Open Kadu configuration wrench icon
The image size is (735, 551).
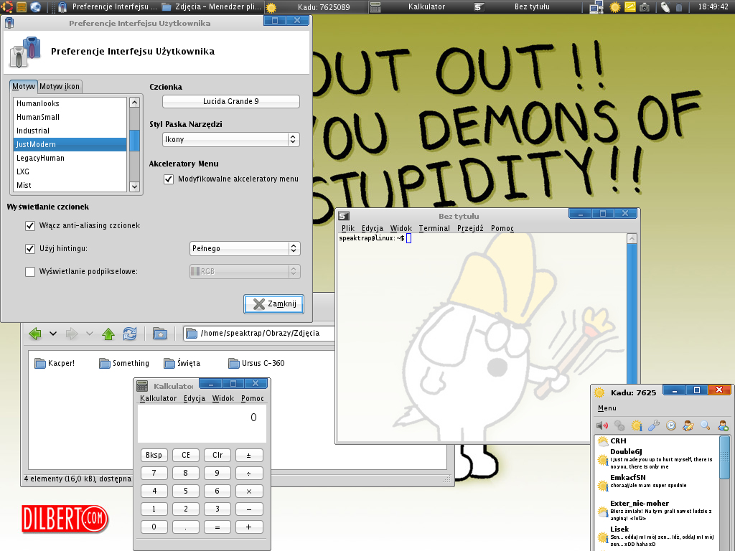coord(654,425)
